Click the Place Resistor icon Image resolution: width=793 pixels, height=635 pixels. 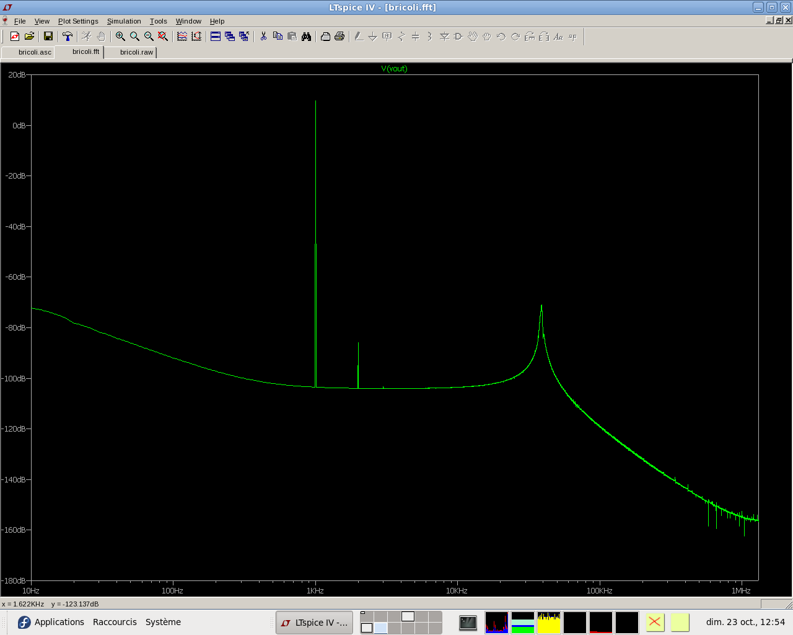(401, 37)
